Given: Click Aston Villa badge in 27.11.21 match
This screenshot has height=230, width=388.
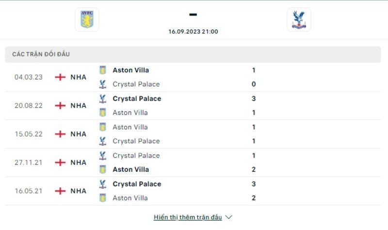Looking at the screenshot, I should 102,169.
